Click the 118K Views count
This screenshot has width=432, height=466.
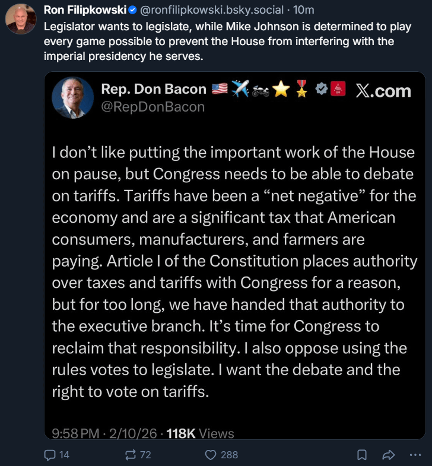click(201, 433)
